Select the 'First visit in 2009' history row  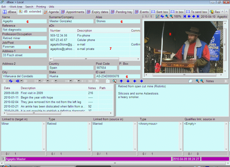(32, 93)
